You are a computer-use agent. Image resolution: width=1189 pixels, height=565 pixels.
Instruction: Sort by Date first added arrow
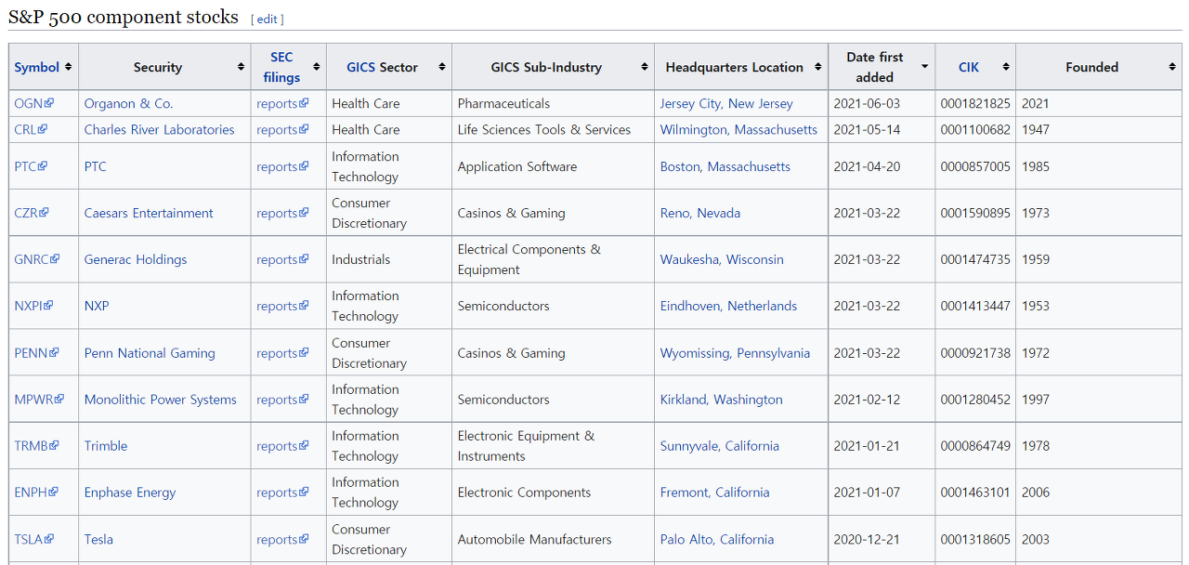(x=925, y=67)
